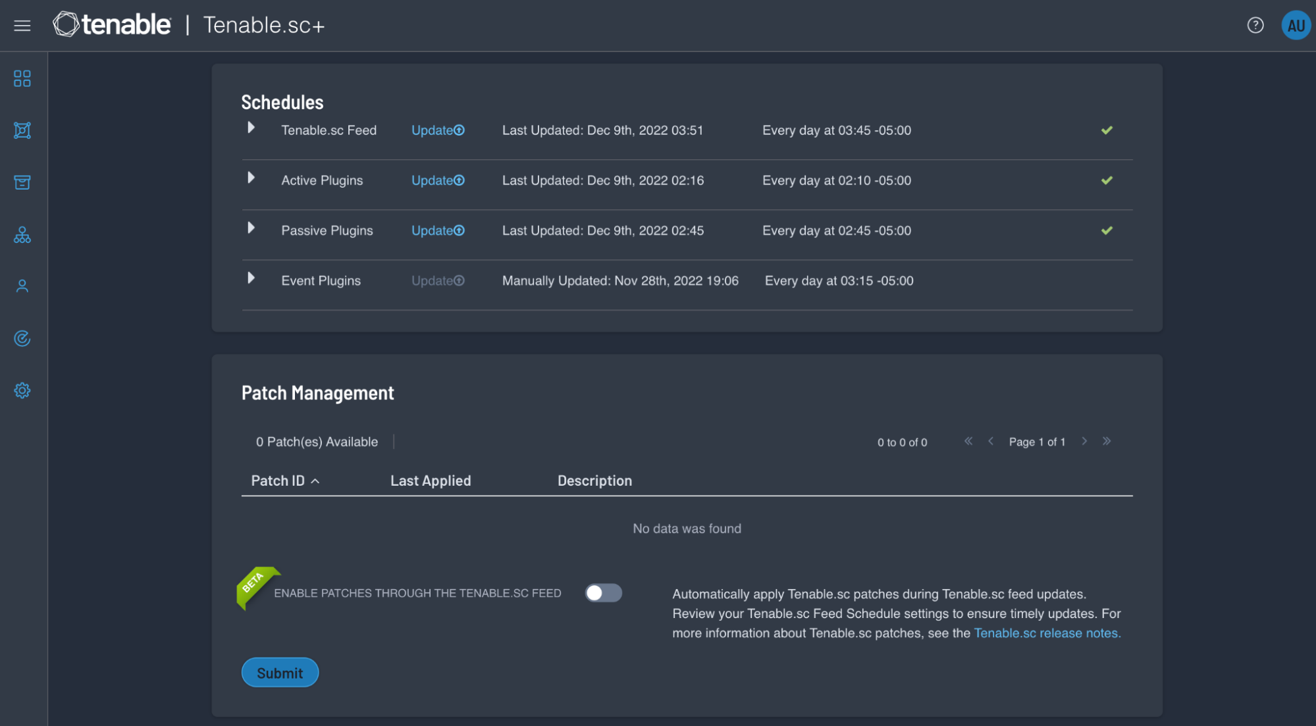
Task: Open the Scanning radar sidebar icon
Action: [x=22, y=338]
